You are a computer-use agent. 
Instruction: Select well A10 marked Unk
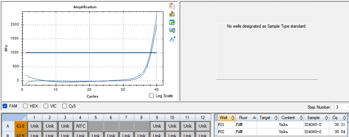coord(172,126)
